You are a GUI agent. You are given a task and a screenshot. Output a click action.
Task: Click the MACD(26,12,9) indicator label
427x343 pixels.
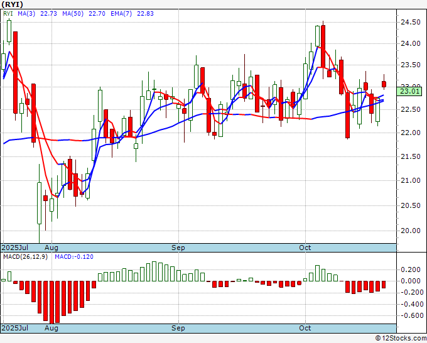25,257
